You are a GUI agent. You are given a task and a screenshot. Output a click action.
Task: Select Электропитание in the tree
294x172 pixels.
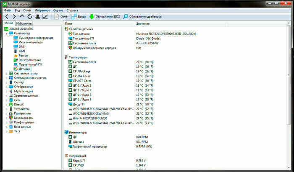pyautogui.click(x=27, y=60)
